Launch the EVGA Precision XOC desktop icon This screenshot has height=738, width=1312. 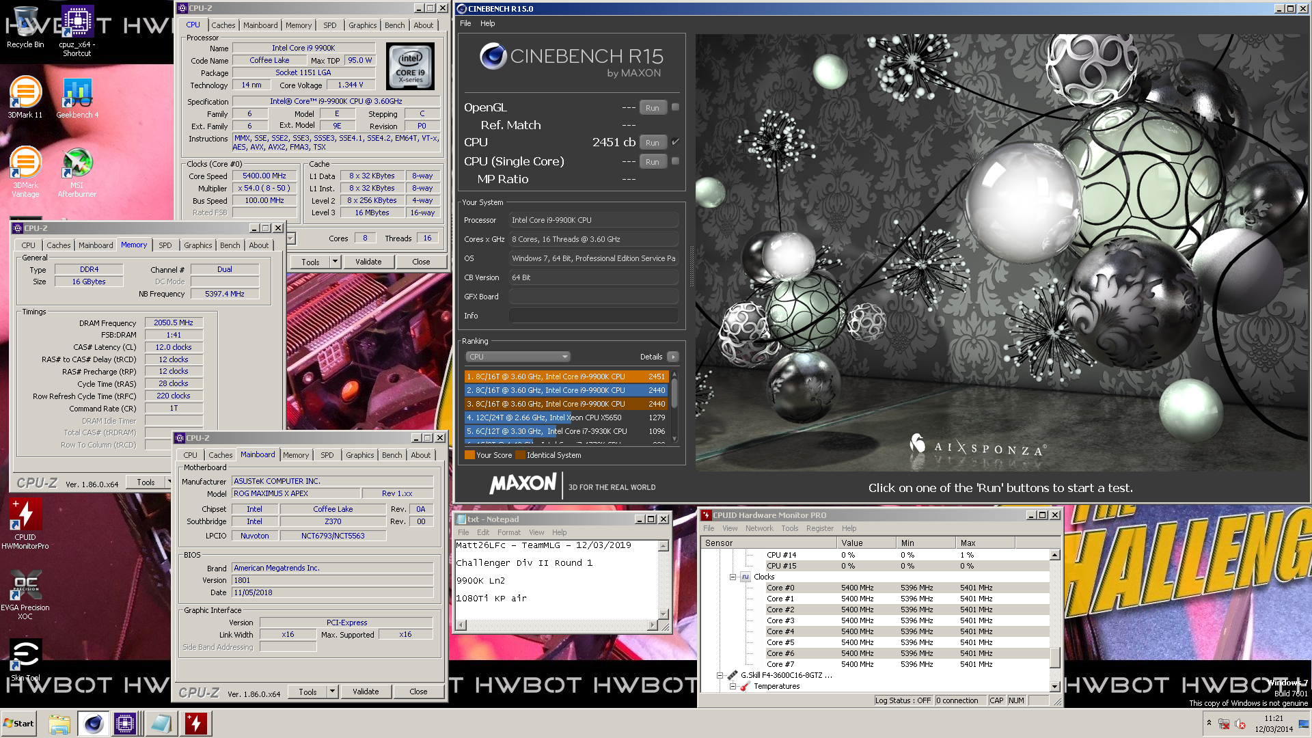coord(25,594)
